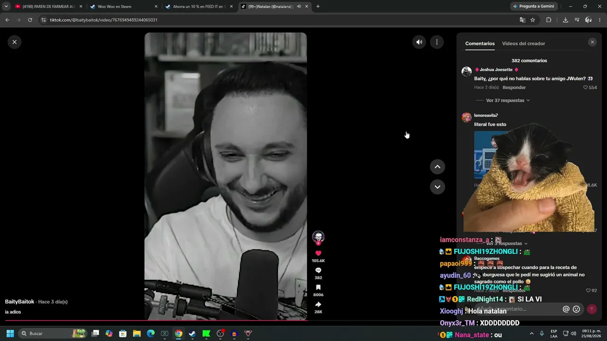
Task: Open lenoreavila7's avatar
Action: [467, 117]
